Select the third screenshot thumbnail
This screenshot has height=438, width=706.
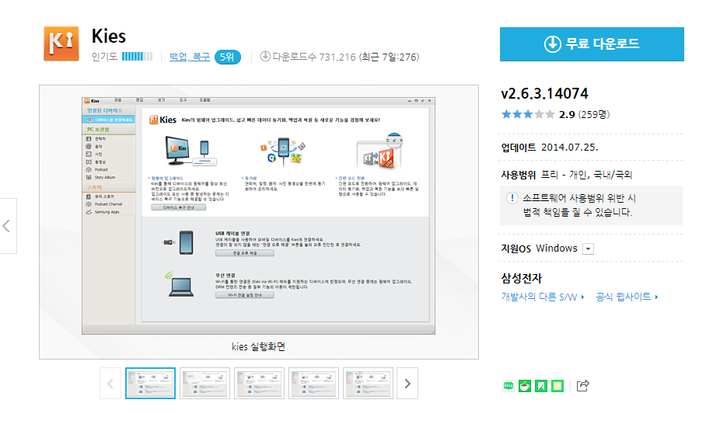pos(260,383)
